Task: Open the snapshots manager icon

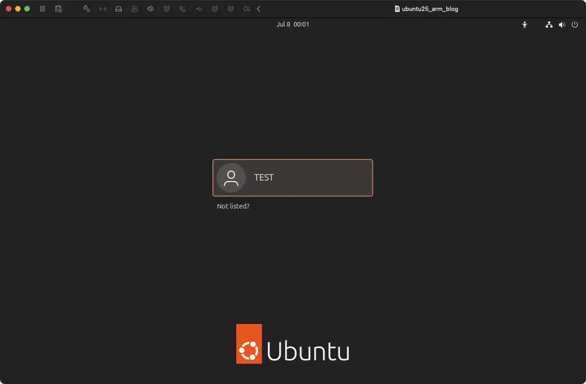Action: click(x=59, y=9)
